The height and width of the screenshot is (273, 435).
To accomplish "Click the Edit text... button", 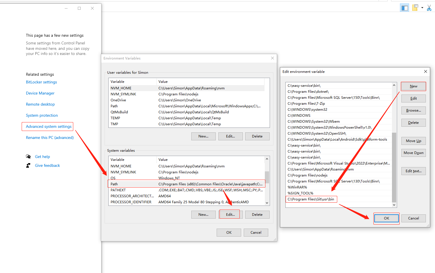I will pyautogui.click(x=414, y=171).
